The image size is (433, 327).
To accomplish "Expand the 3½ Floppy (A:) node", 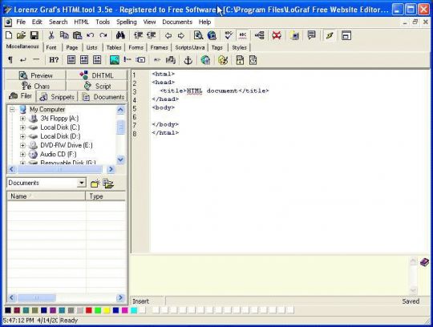I will pyautogui.click(x=22, y=119).
